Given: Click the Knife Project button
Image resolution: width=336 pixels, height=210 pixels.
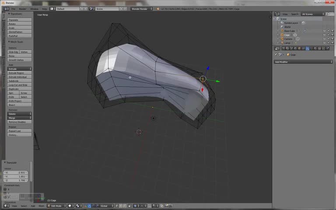Looking at the screenshot, I should point(20,101).
